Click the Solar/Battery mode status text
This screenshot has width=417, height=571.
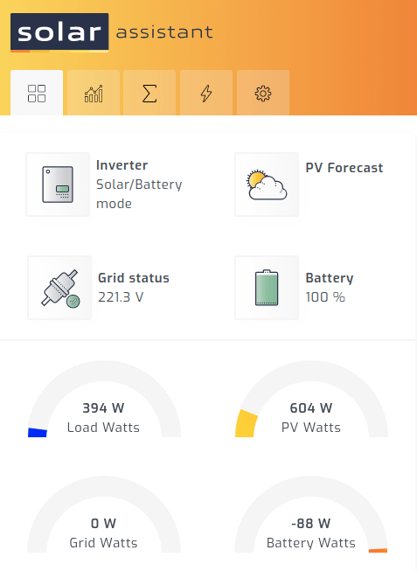click(x=139, y=194)
